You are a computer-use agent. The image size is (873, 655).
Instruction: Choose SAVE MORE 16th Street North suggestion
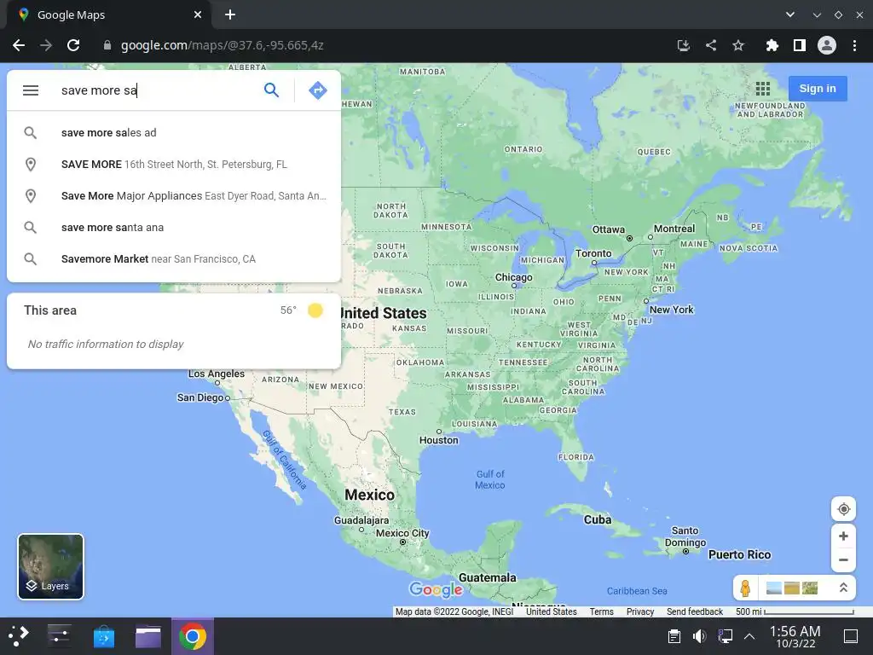pos(174,165)
